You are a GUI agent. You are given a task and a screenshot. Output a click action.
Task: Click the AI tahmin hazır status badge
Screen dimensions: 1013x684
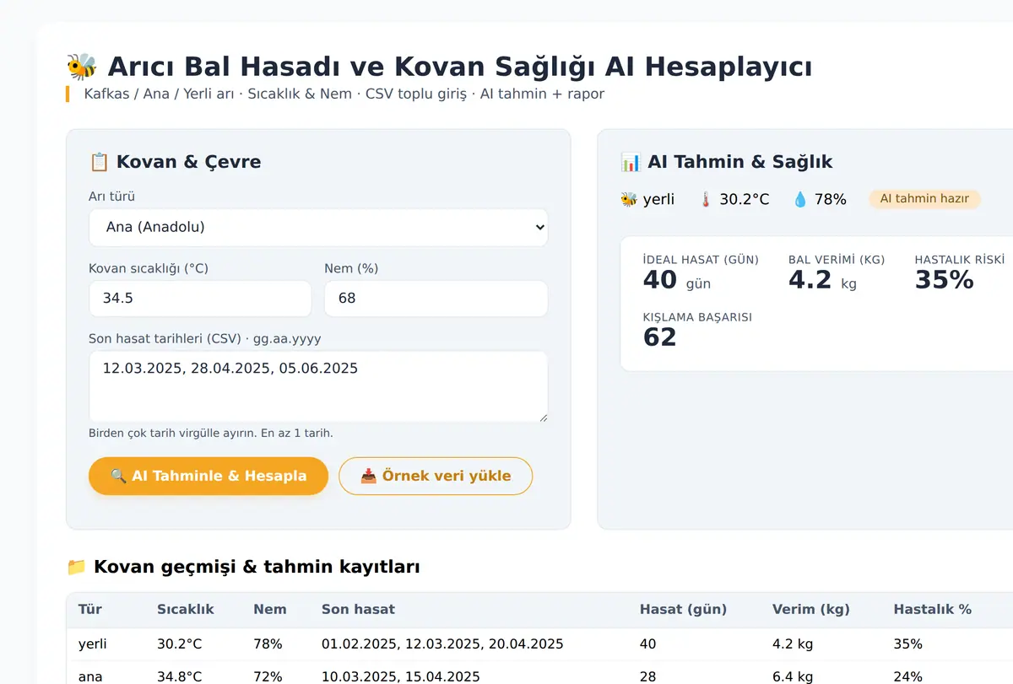tap(924, 199)
